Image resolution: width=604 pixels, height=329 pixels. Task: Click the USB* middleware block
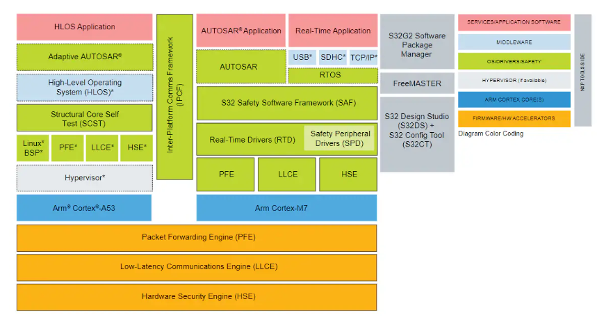tap(302, 58)
